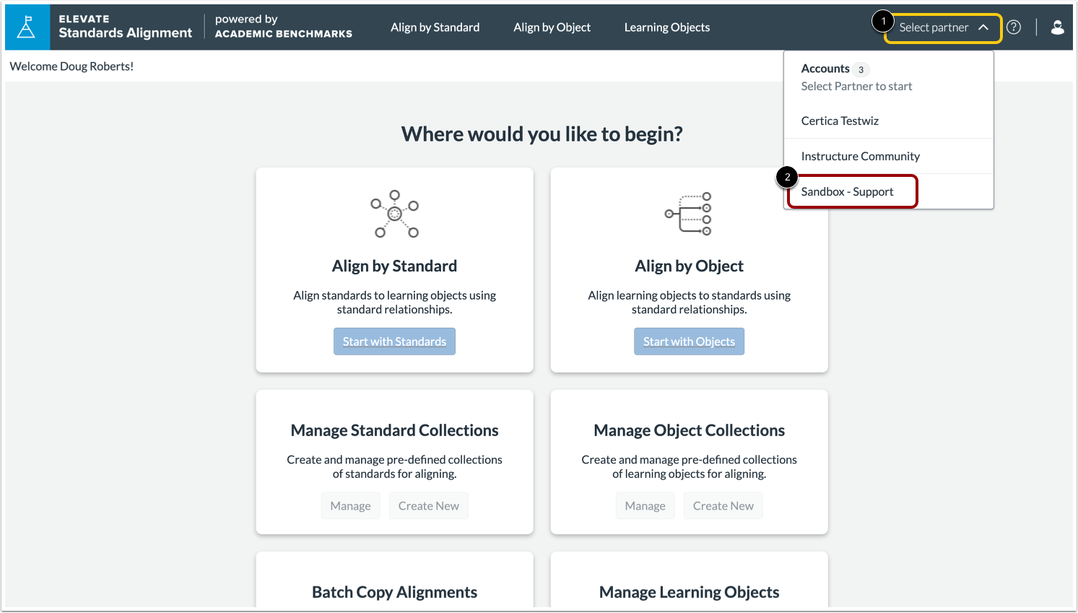The height and width of the screenshot is (613, 1078).
Task: Click the Start with Objects button
Action: pos(688,341)
